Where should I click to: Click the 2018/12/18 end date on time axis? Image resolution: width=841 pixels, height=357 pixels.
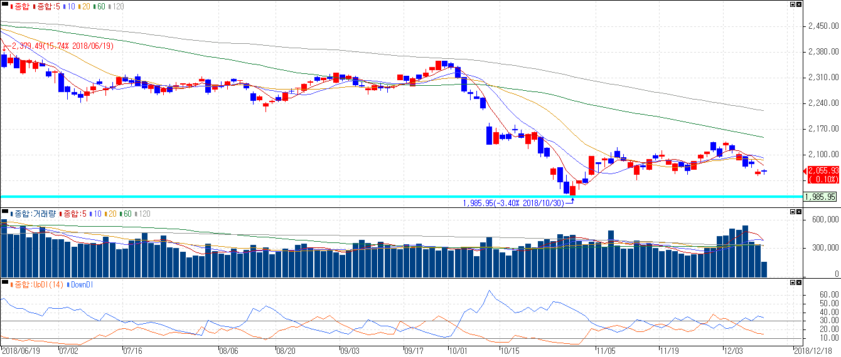pyautogui.click(x=813, y=351)
